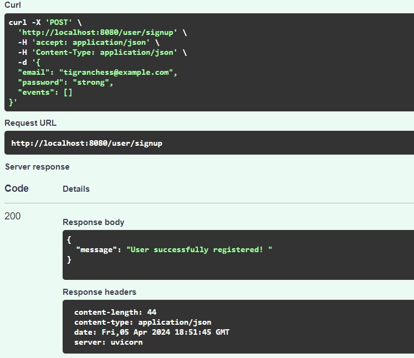Click the Response headers label
414x358 pixels.
pos(99,292)
